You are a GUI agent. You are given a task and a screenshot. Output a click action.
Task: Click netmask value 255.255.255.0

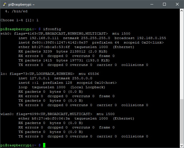96,38
